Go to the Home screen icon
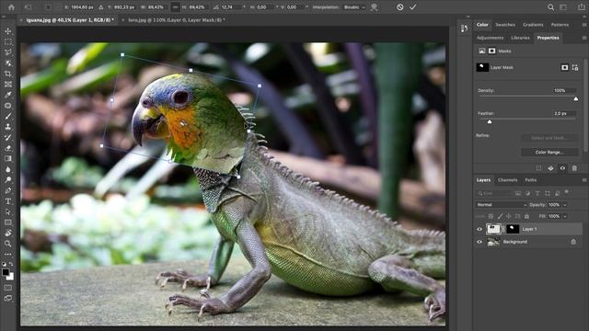 (x=11, y=7)
